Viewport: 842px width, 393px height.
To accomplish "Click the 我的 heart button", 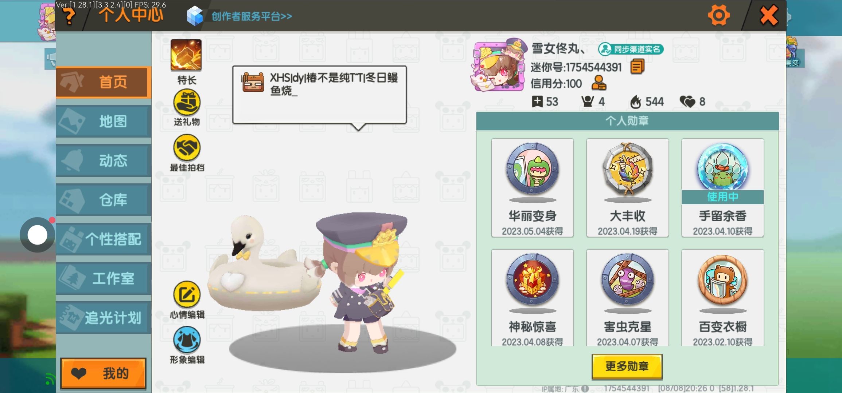I will (x=104, y=373).
